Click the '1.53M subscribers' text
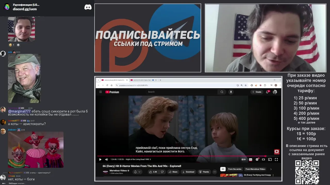 click(x=116, y=173)
